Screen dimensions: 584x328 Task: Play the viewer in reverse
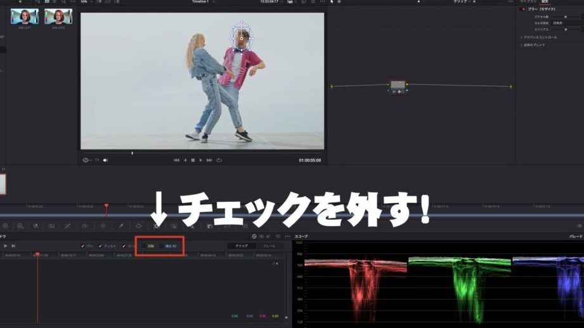(185, 160)
